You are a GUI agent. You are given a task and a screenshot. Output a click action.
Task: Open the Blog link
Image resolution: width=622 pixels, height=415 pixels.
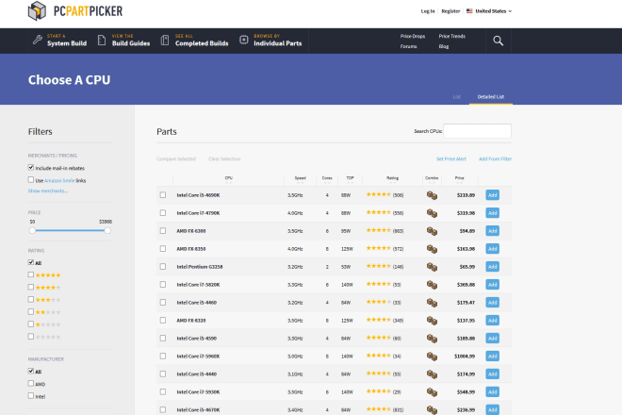444,46
